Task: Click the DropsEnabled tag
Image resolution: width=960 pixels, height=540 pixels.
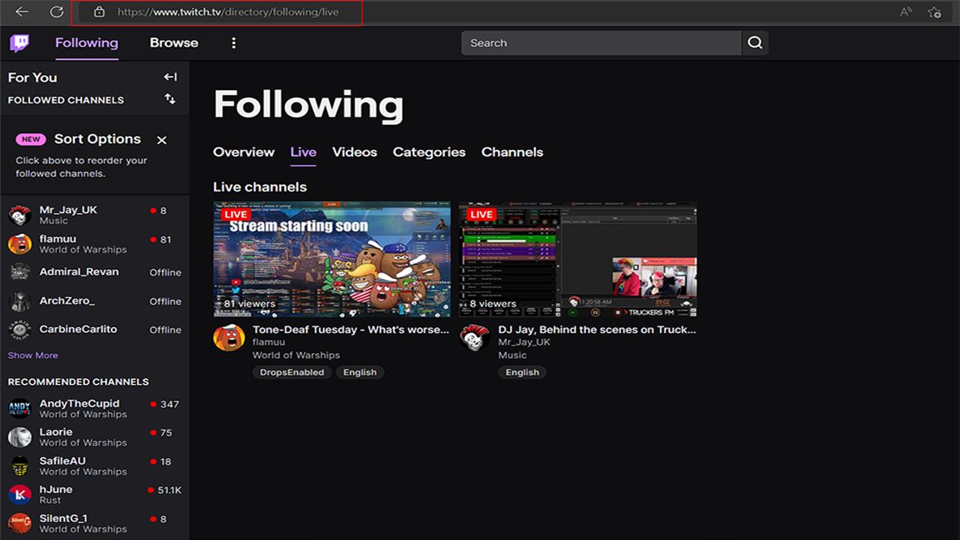Action: point(292,372)
